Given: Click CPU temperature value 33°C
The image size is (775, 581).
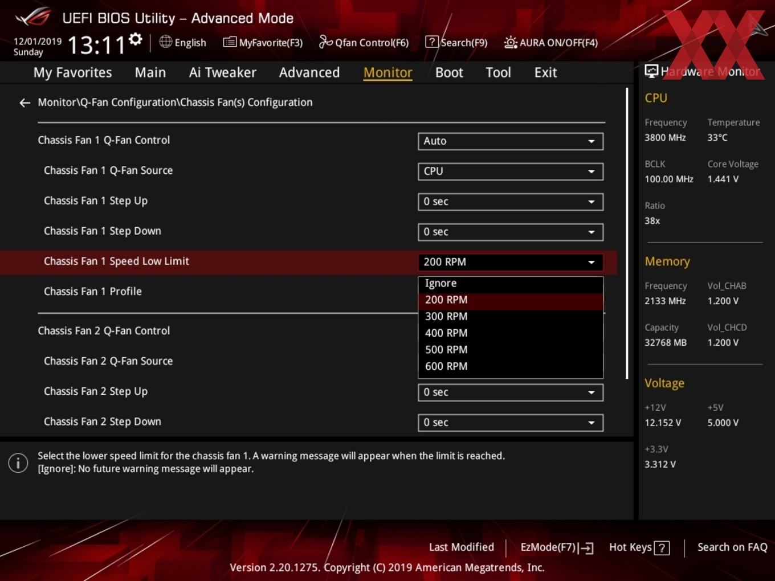Looking at the screenshot, I should [717, 137].
